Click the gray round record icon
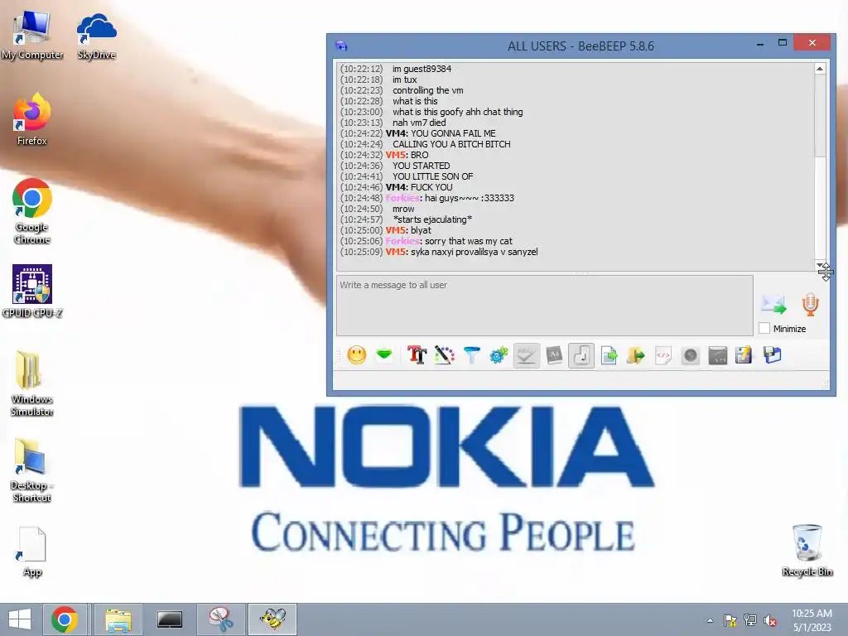The image size is (848, 636). (691, 355)
